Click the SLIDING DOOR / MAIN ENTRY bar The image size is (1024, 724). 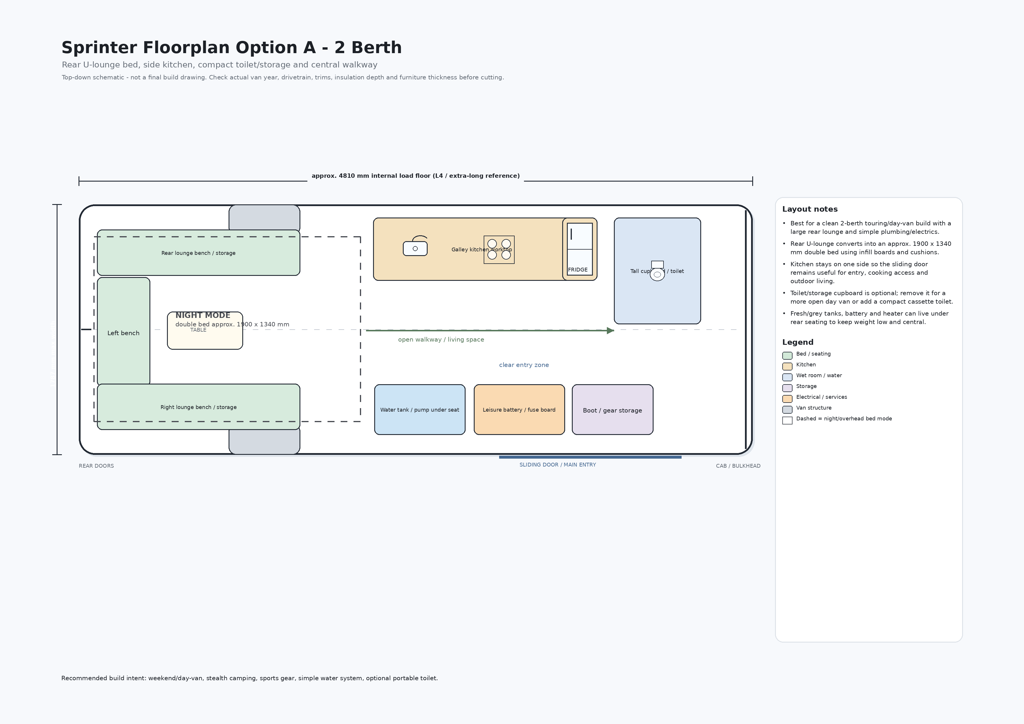point(590,457)
